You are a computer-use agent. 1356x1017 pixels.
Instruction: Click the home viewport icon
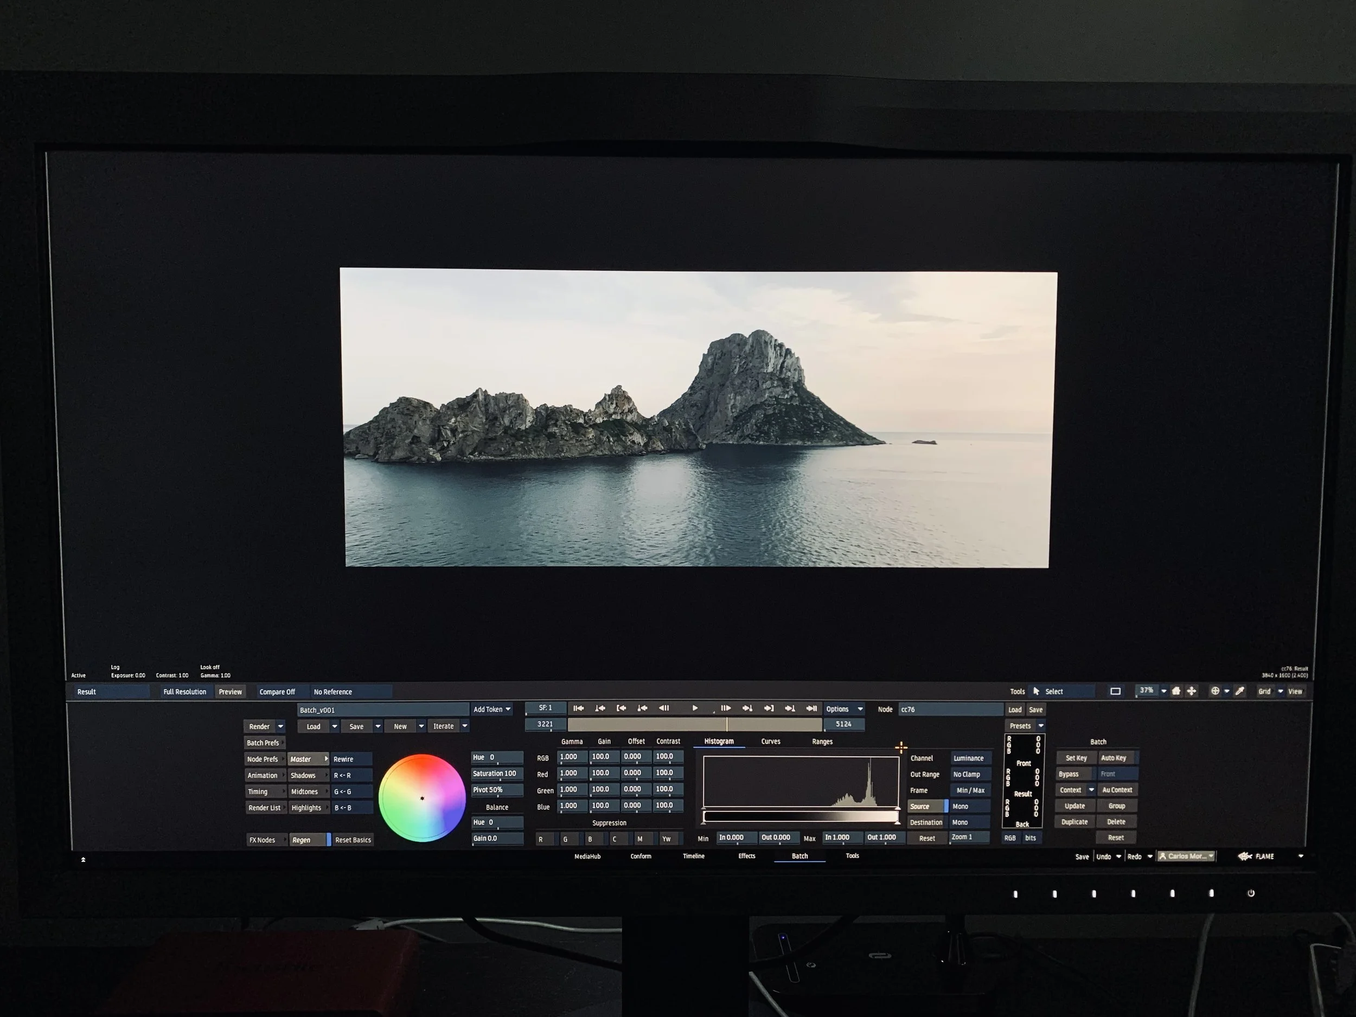[1176, 691]
